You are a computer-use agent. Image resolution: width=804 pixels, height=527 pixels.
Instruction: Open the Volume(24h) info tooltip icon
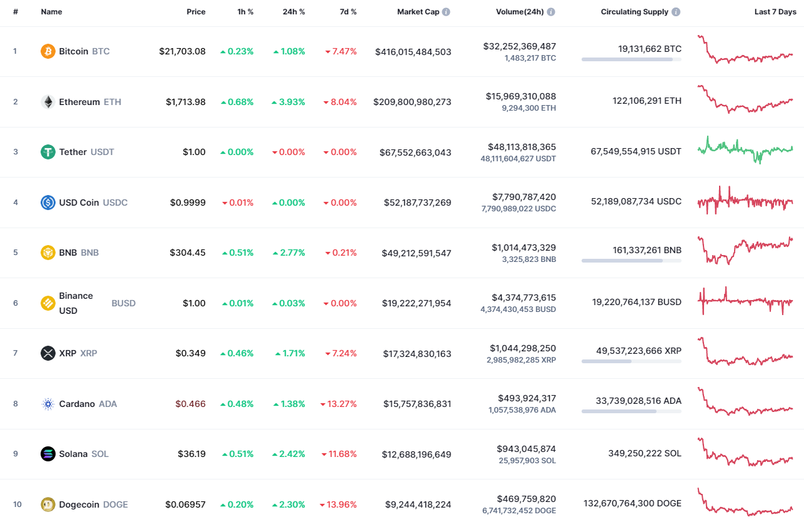pyautogui.click(x=550, y=11)
